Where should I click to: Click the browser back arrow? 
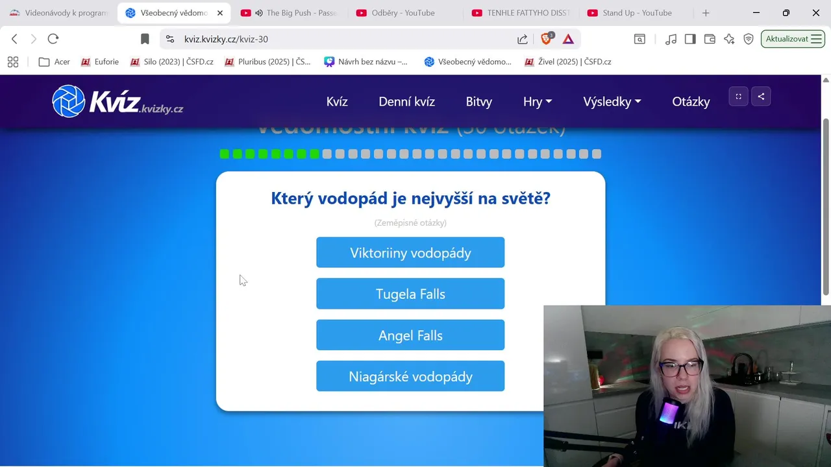pos(14,39)
